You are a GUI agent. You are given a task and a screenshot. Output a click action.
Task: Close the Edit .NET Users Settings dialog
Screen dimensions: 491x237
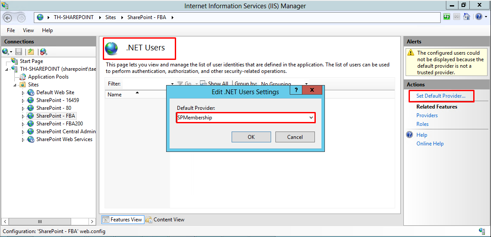(x=312, y=90)
